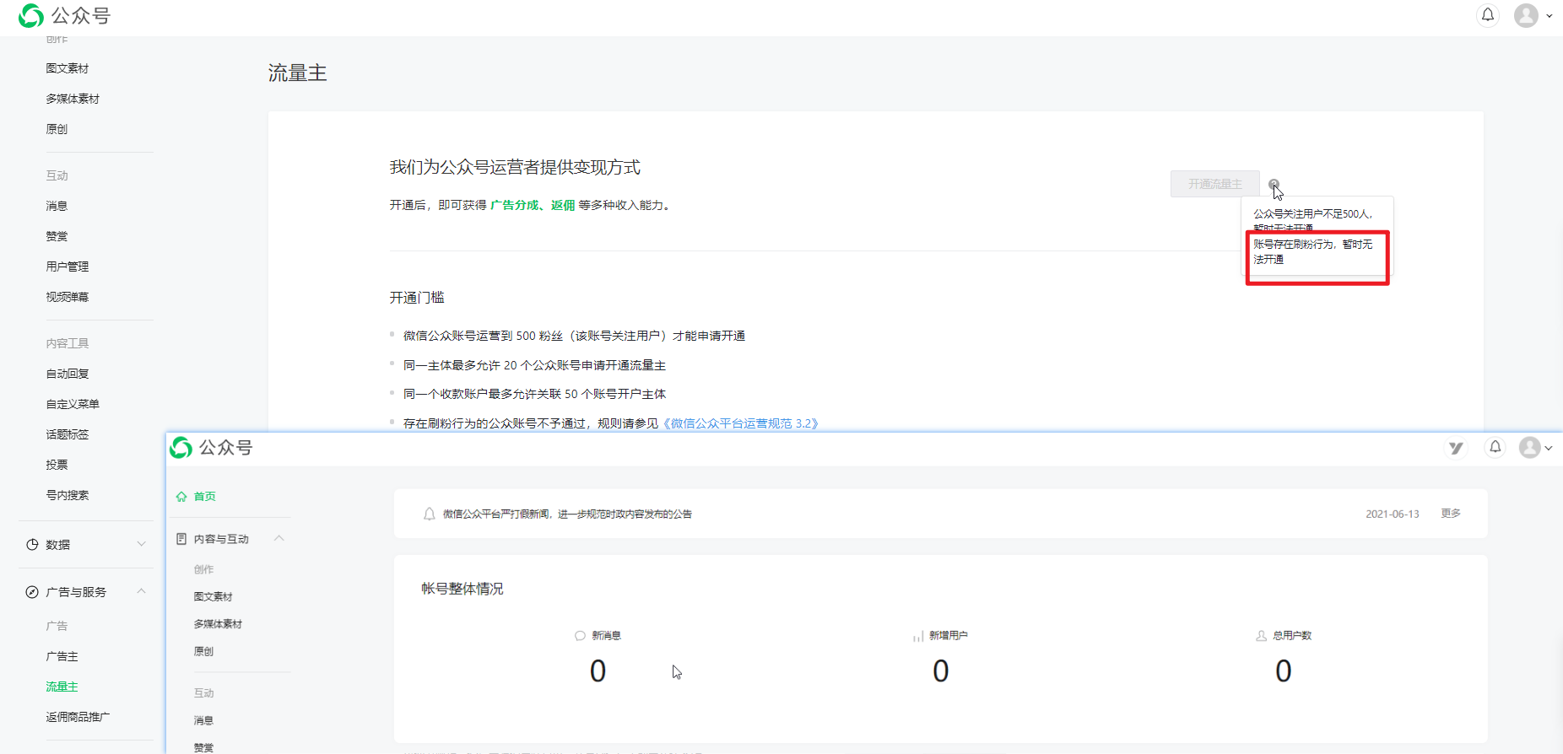Open 消息 in the 流量主 page sidebar
Image resolution: width=1563 pixels, height=754 pixels.
pos(57,206)
